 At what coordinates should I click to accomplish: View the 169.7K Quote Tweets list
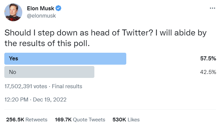pyautogui.click(x=80, y=120)
